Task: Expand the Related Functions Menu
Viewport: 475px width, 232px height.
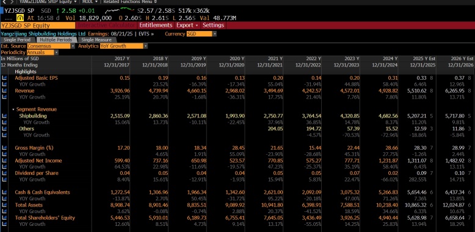Action: (130, 1)
